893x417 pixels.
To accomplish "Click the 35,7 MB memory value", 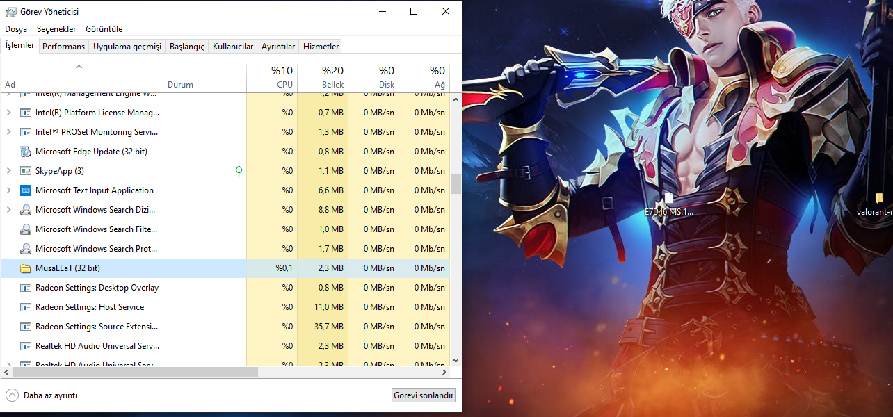I will pos(329,327).
